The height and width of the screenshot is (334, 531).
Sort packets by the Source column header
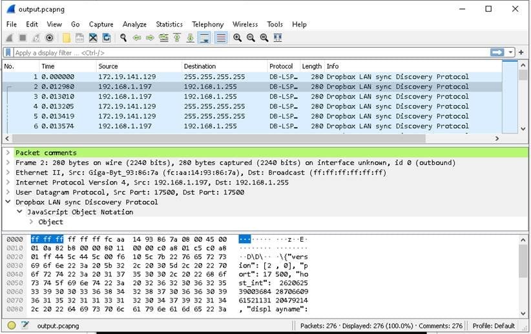[139, 66]
